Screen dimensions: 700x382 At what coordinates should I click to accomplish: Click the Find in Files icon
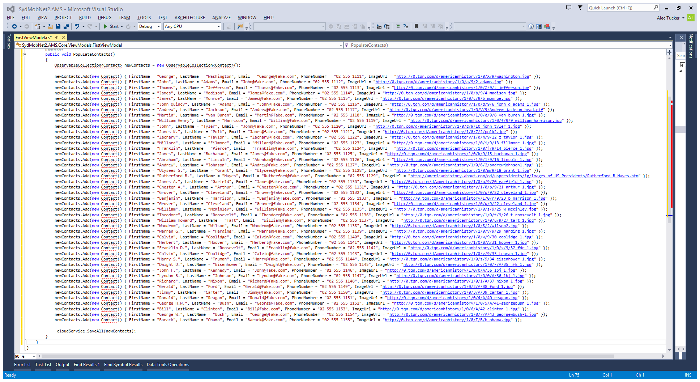[240, 26]
